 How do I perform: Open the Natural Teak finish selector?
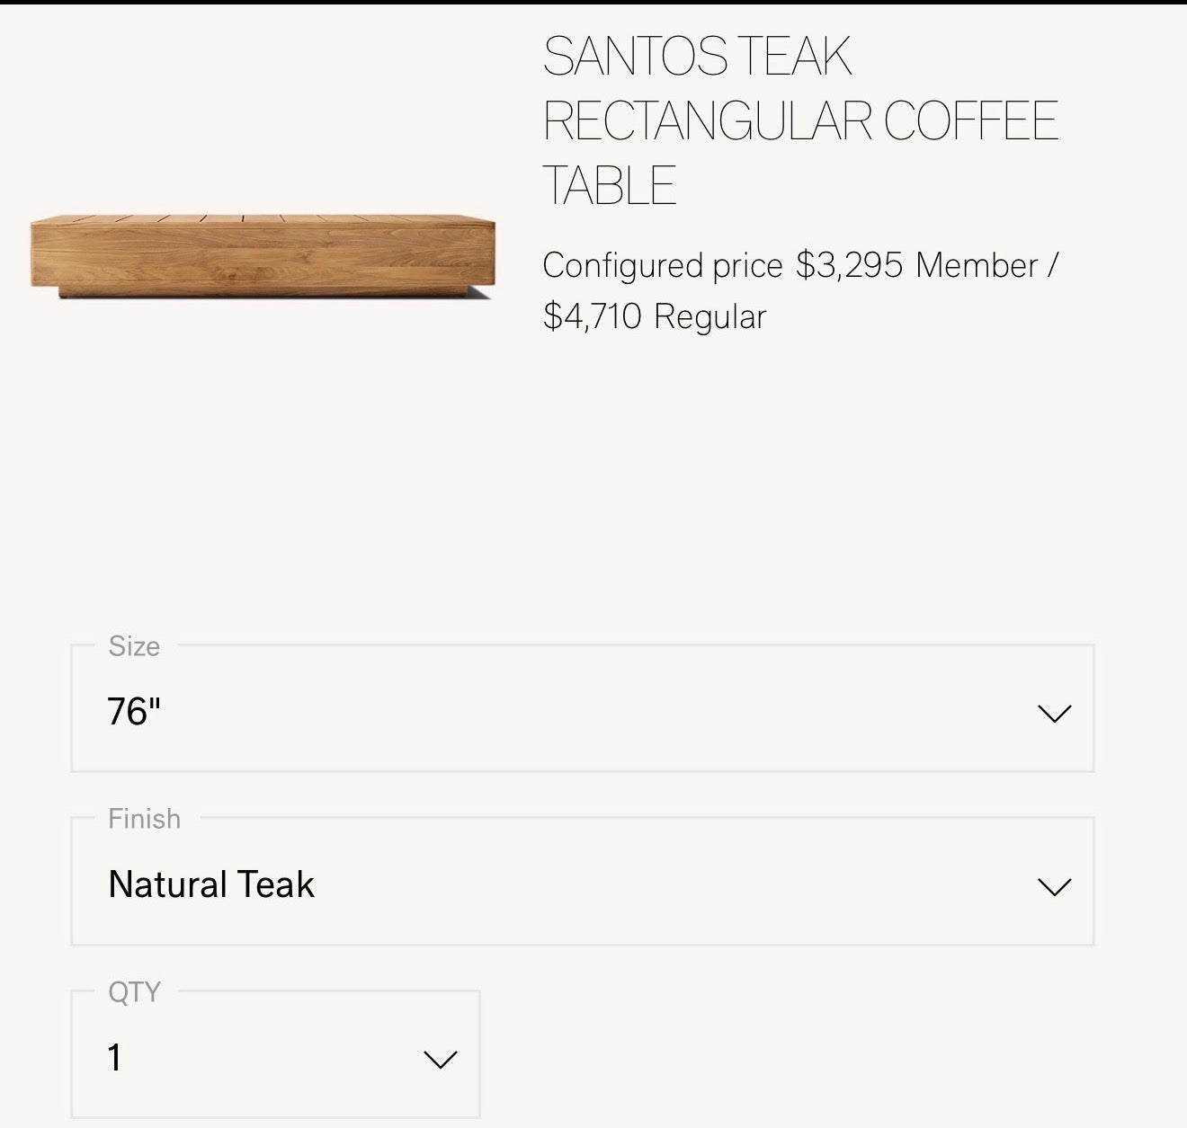tap(211, 884)
